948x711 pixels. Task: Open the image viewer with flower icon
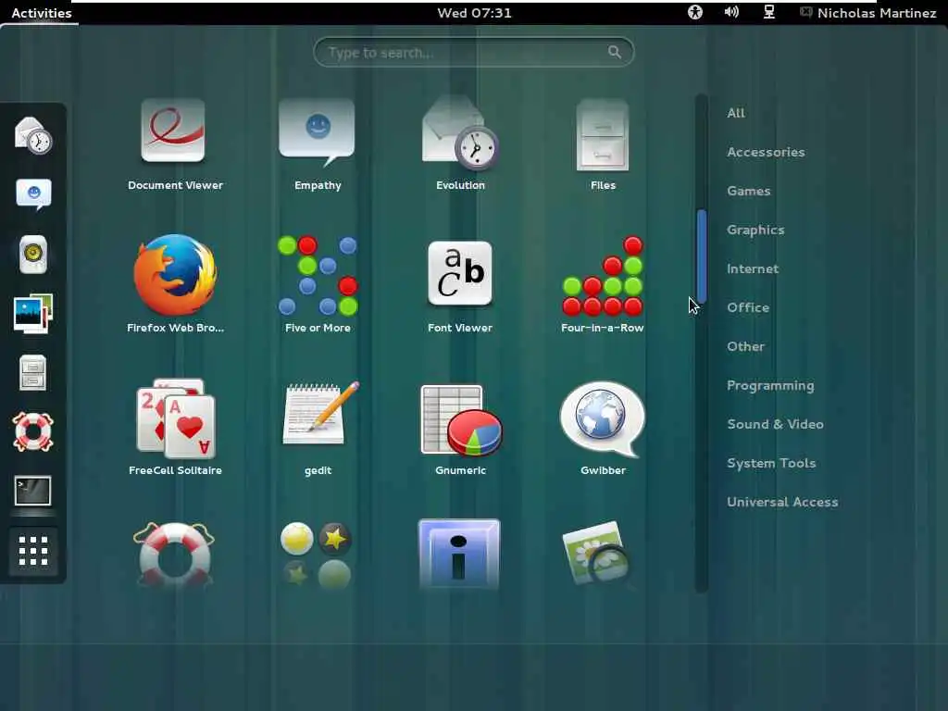599,554
